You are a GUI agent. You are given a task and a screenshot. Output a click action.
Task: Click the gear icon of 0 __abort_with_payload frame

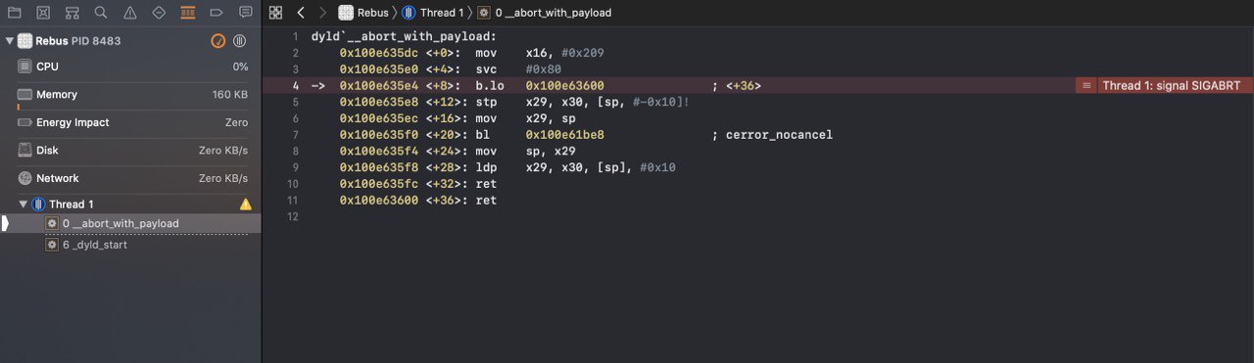click(53, 223)
